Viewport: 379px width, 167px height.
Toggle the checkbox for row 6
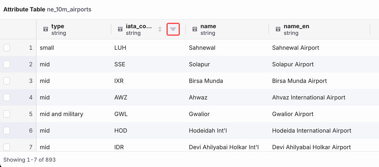pos(7,131)
